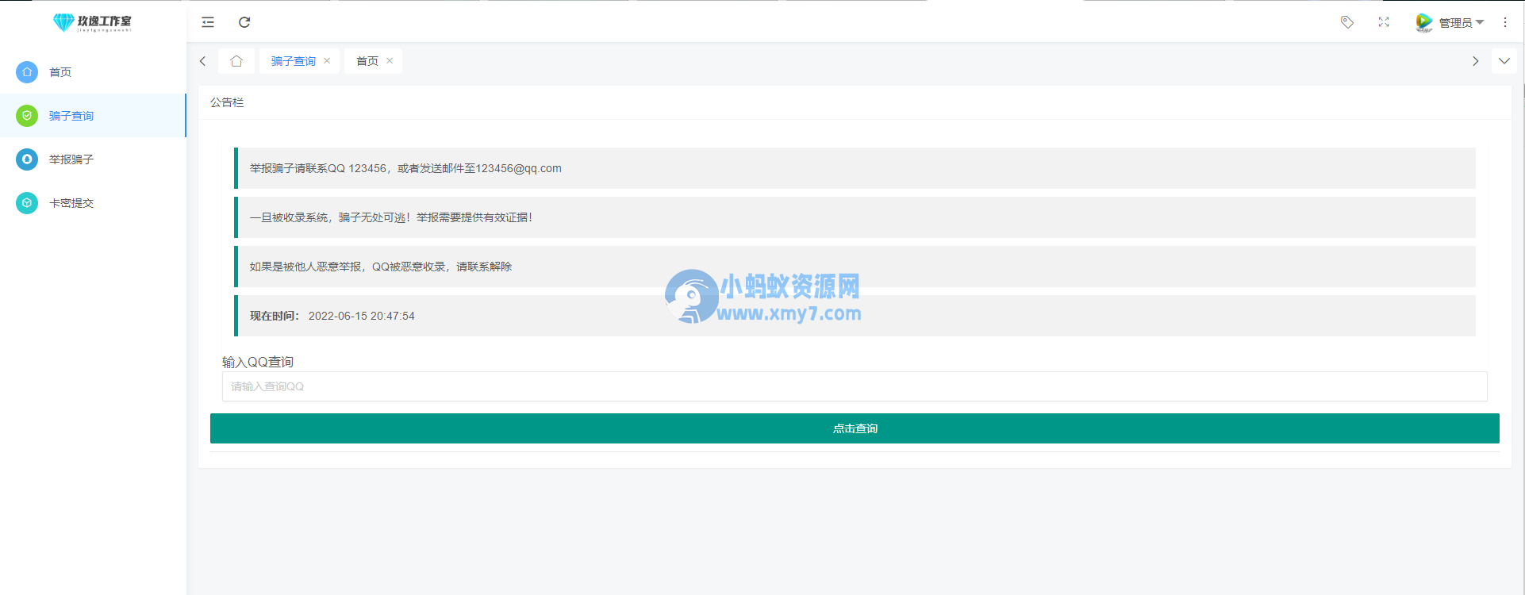
Task: Open 举报骗子 in the sidebar menu
Action: [x=93, y=159]
